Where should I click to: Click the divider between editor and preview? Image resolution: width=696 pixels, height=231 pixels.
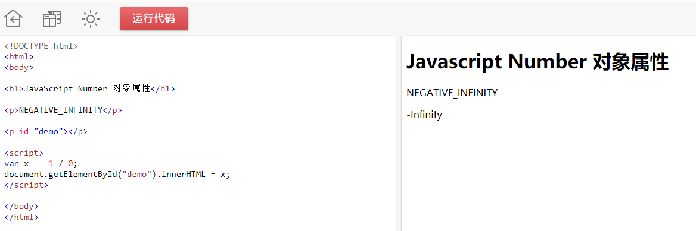[x=398, y=133]
